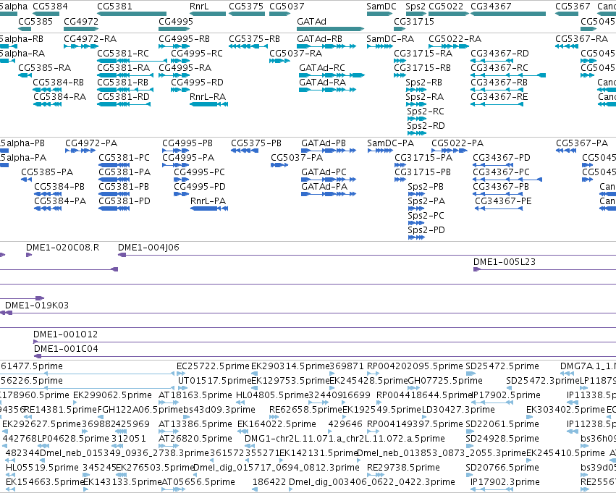The image size is (616, 493).
Task: Click protein CG31715-PA
Action: pyautogui.click(x=423, y=158)
